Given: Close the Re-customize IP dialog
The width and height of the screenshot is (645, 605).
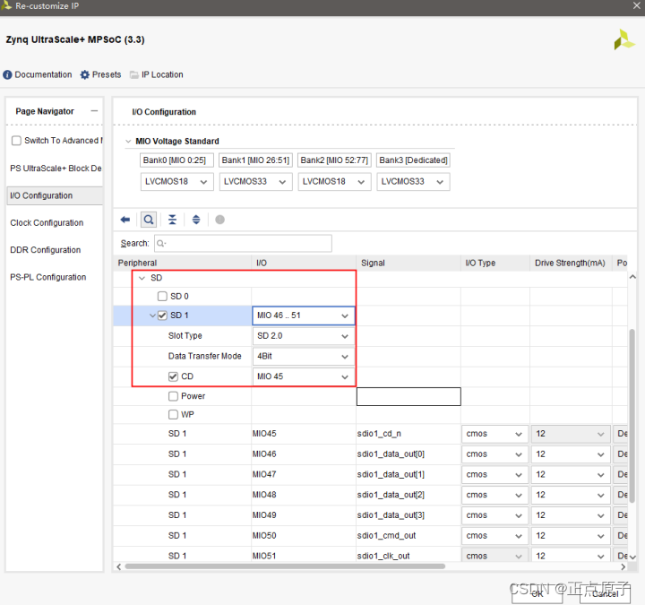Looking at the screenshot, I should pyautogui.click(x=636, y=5).
